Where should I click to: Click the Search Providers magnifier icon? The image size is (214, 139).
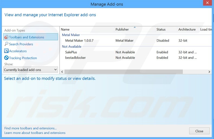[6, 44]
